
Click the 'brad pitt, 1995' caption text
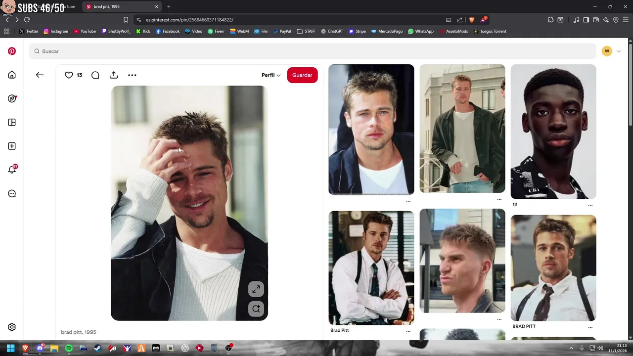(x=79, y=332)
